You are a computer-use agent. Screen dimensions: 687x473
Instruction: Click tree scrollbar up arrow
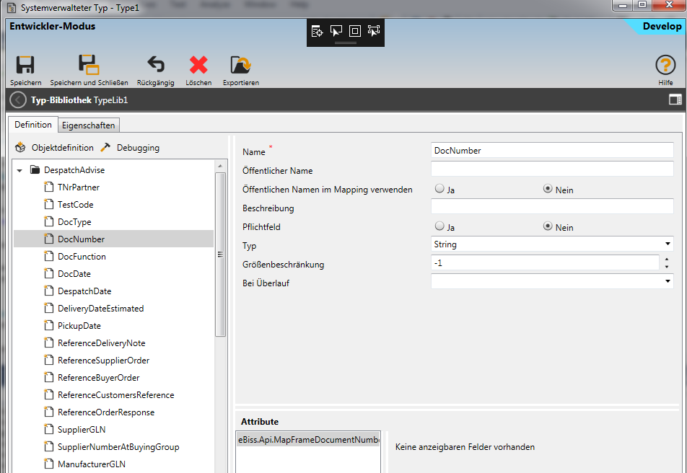220,166
